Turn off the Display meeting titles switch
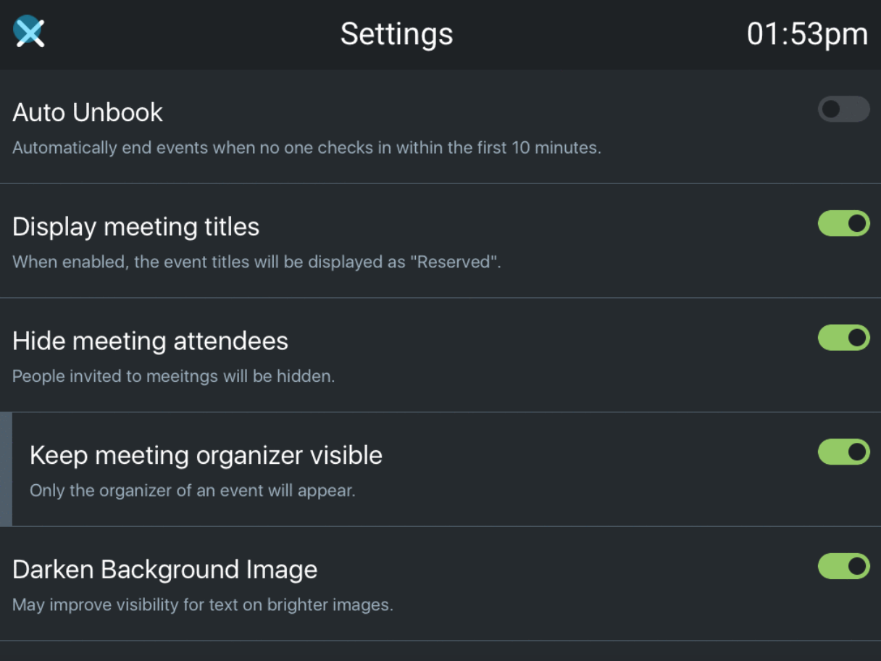The image size is (881, 661). pos(843,224)
